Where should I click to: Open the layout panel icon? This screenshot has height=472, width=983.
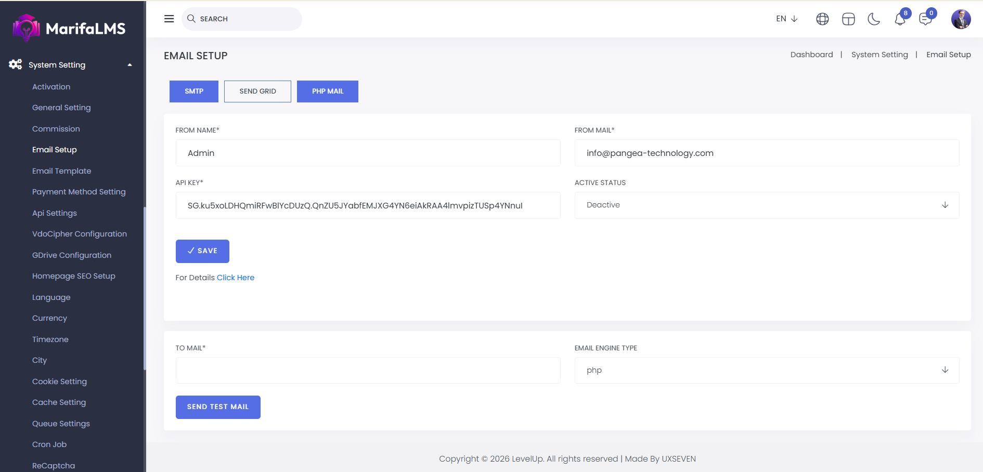pyautogui.click(x=848, y=19)
